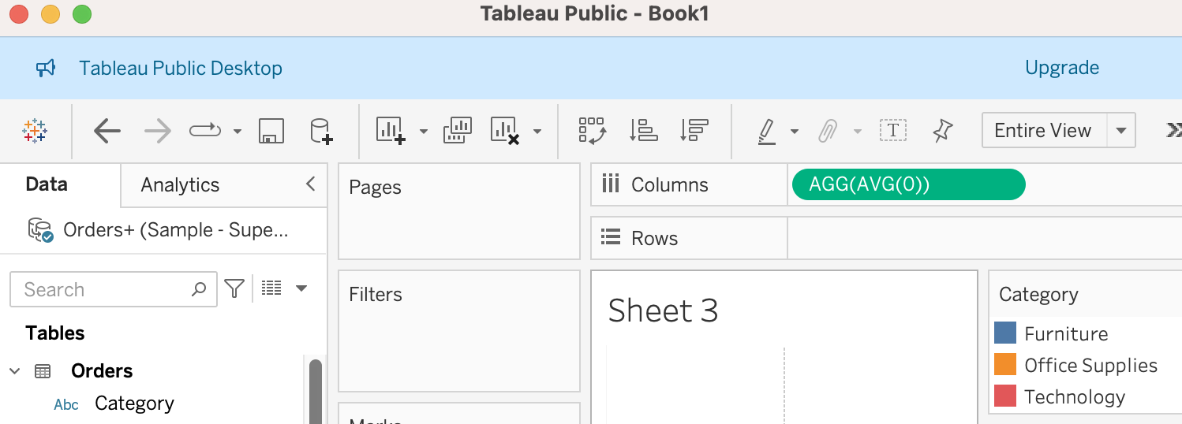The height and width of the screenshot is (424, 1182).
Task: Click the red Technology color swatch
Action: click(x=1005, y=396)
